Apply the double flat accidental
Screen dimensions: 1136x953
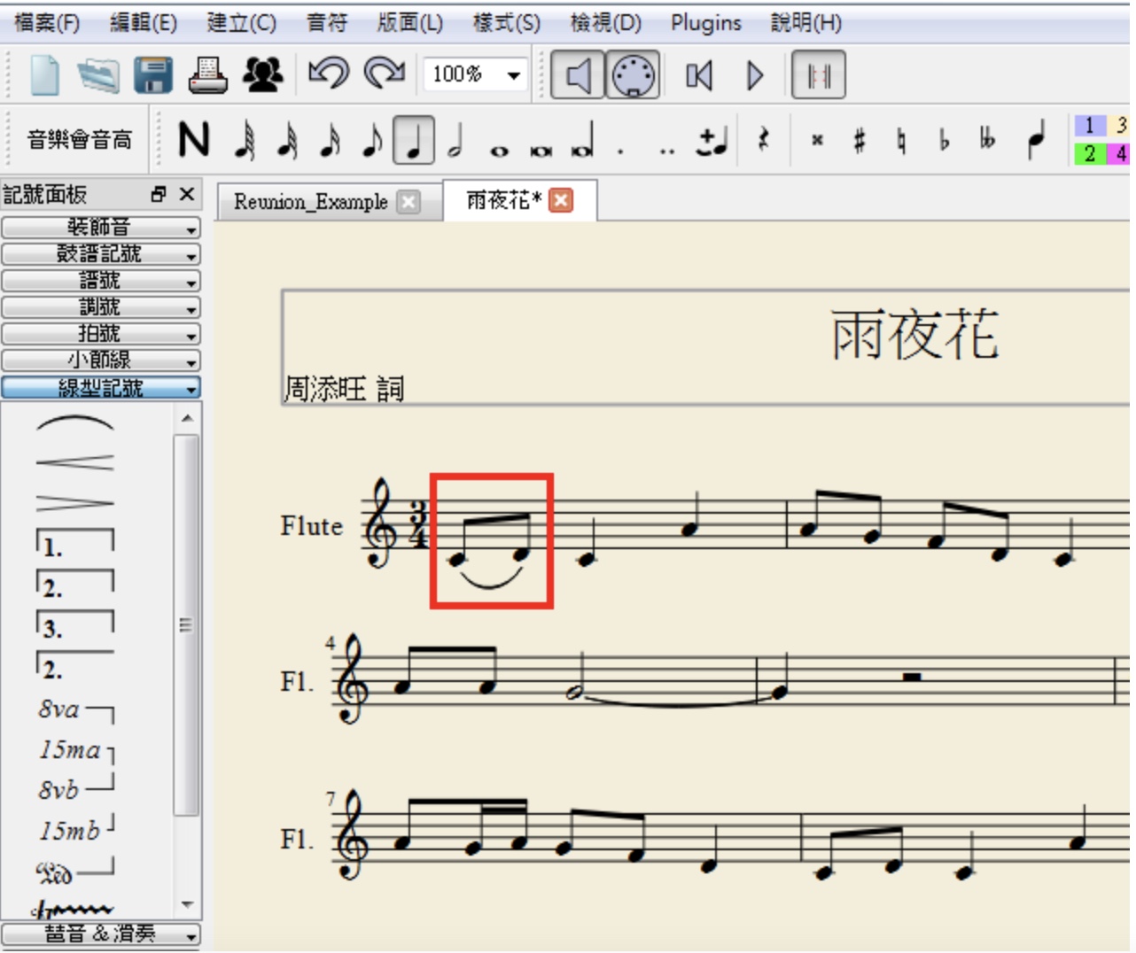[986, 140]
